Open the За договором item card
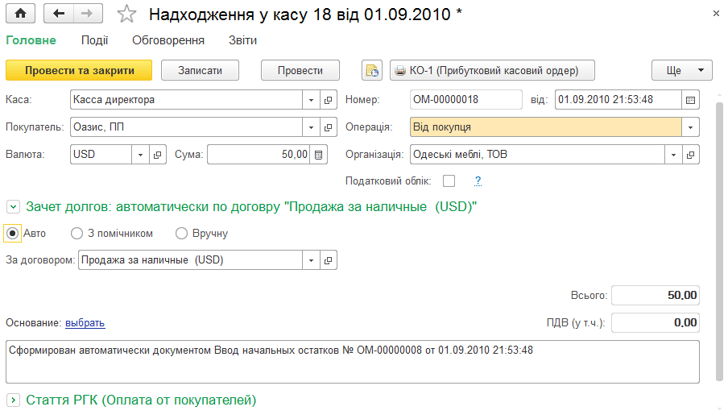 pyautogui.click(x=329, y=260)
